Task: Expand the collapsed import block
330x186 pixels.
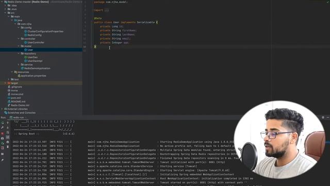Action: pos(107,10)
